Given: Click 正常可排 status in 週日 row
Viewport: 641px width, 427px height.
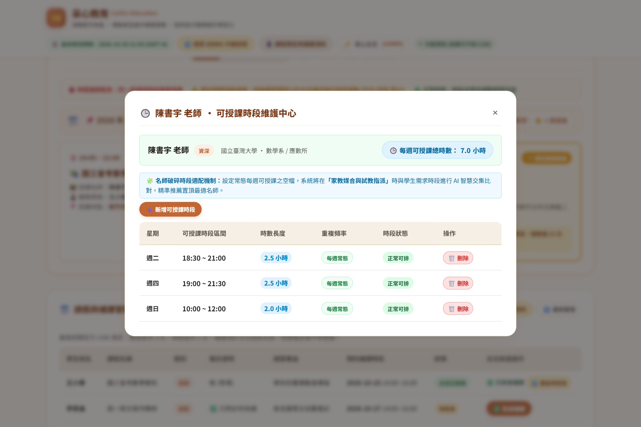Looking at the screenshot, I should click(398, 309).
